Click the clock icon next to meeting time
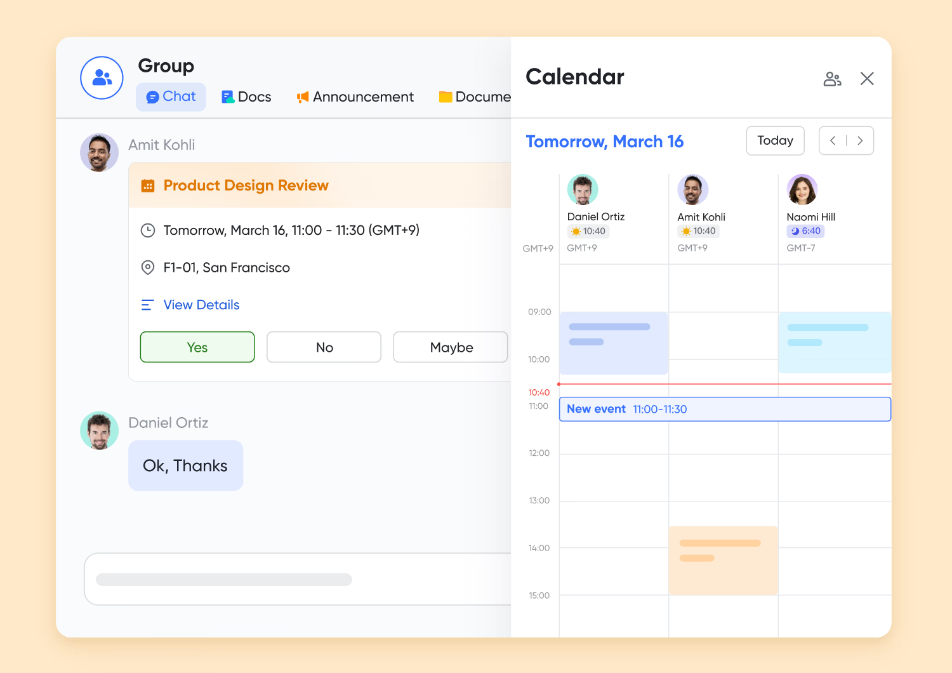This screenshot has width=952, height=673. tap(148, 230)
